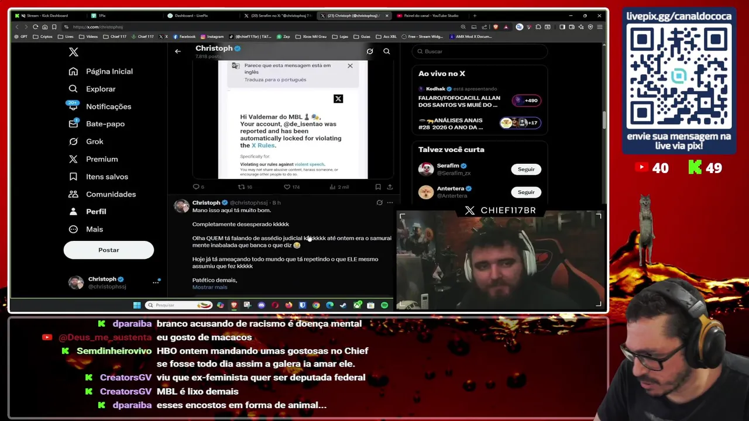Share the top post
Image resolution: width=749 pixels, height=421 pixels.
390,187
